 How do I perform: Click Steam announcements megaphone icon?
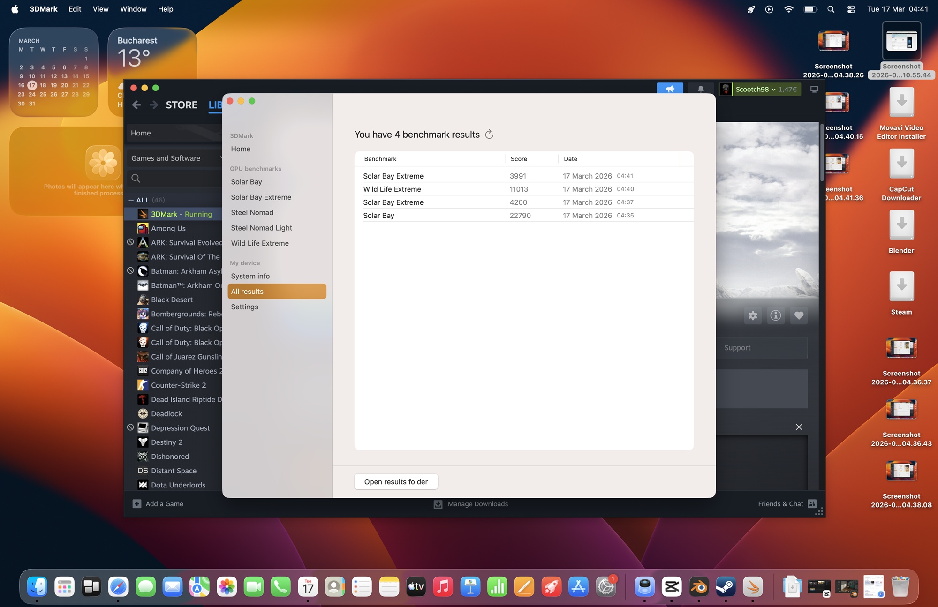670,89
